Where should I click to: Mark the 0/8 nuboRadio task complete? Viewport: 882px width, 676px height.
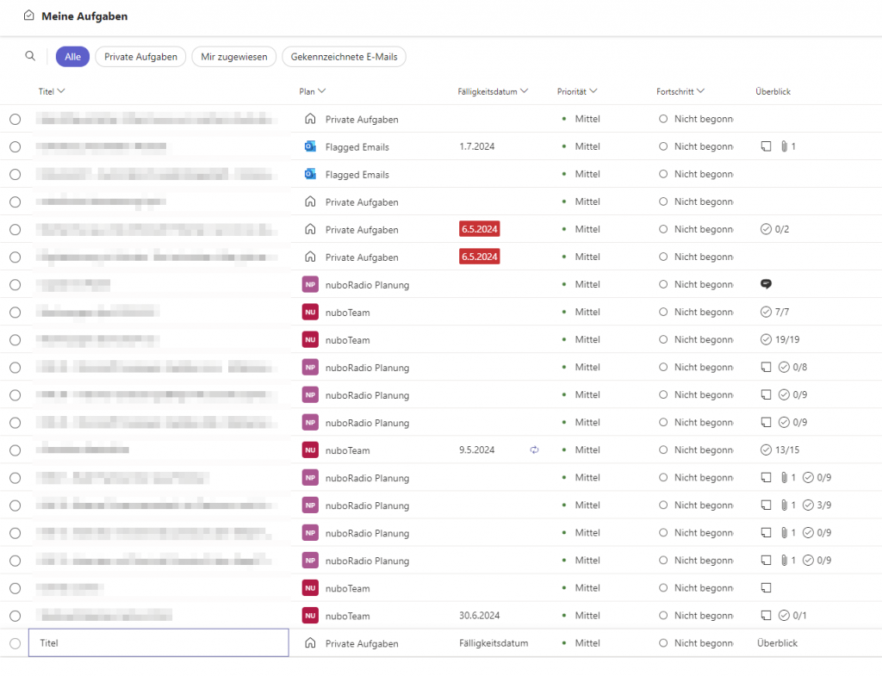click(16, 367)
